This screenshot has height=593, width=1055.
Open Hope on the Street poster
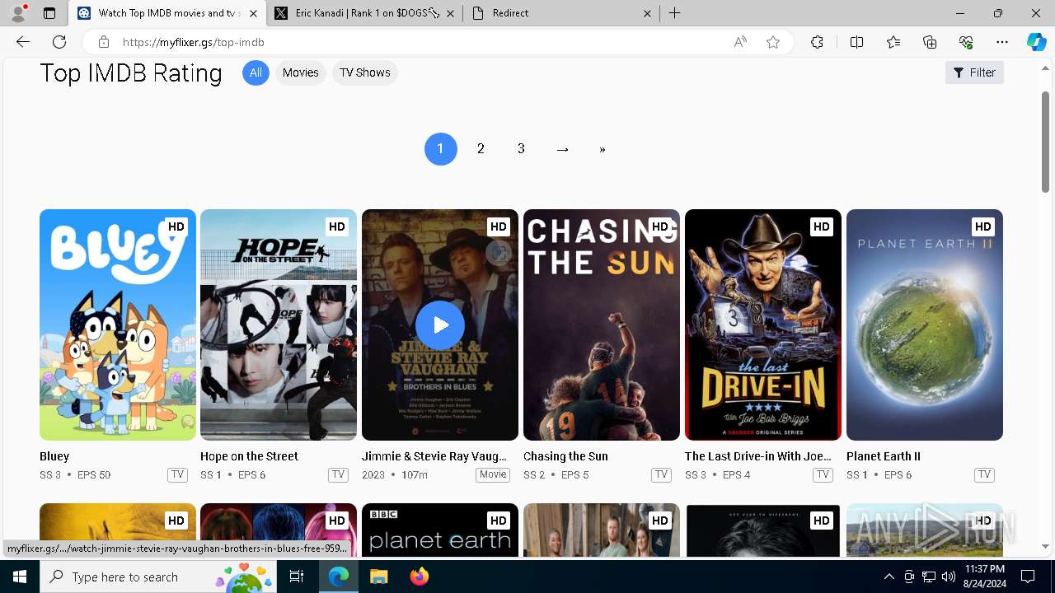tap(279, 325)
